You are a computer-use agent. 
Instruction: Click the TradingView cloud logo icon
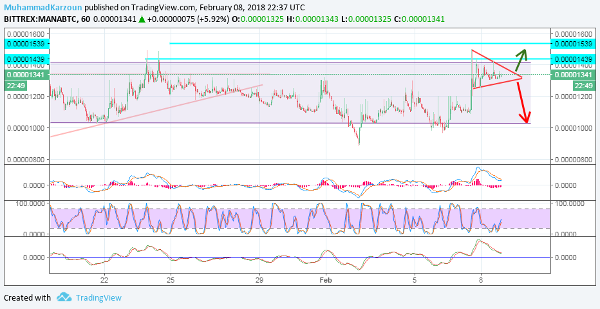[x=64, y=297]
